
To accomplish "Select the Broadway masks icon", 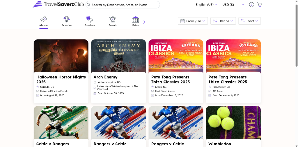I will pos(90,19).
